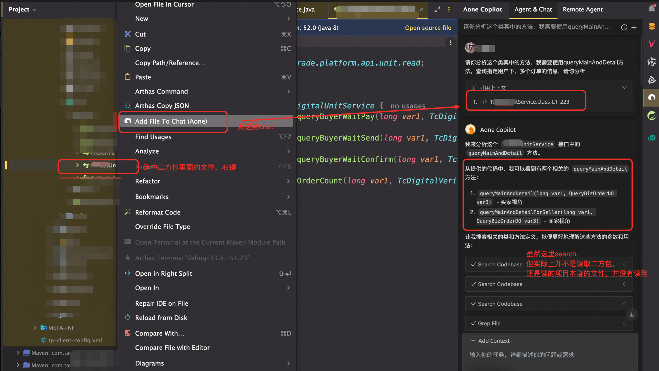Open the database tool window icon
This screenshot has height=371, width=659.
pos(651,26)
